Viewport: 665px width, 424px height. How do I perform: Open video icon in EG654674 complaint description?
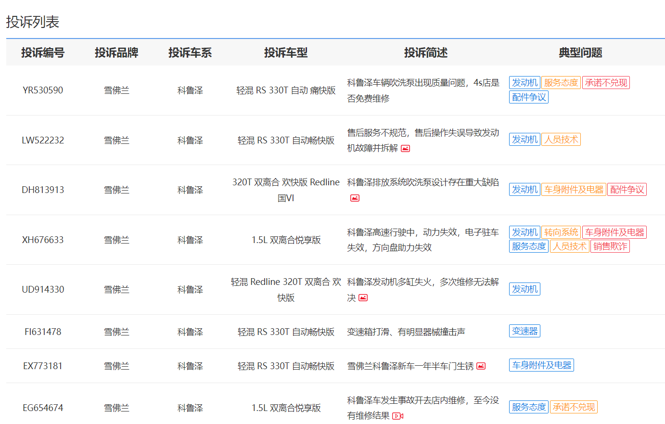pos(397,416)
